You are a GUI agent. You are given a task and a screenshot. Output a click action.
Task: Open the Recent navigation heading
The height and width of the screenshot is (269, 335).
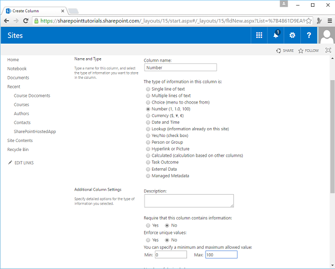(13, 87)
